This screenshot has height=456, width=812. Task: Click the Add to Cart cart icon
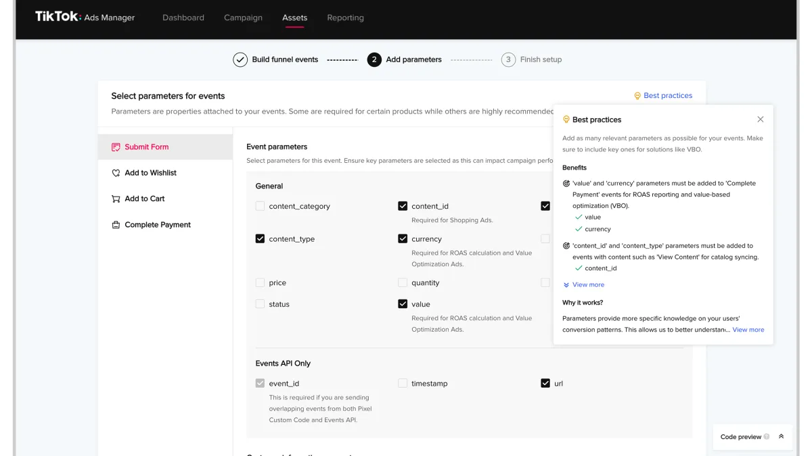(x=116, y=199)
